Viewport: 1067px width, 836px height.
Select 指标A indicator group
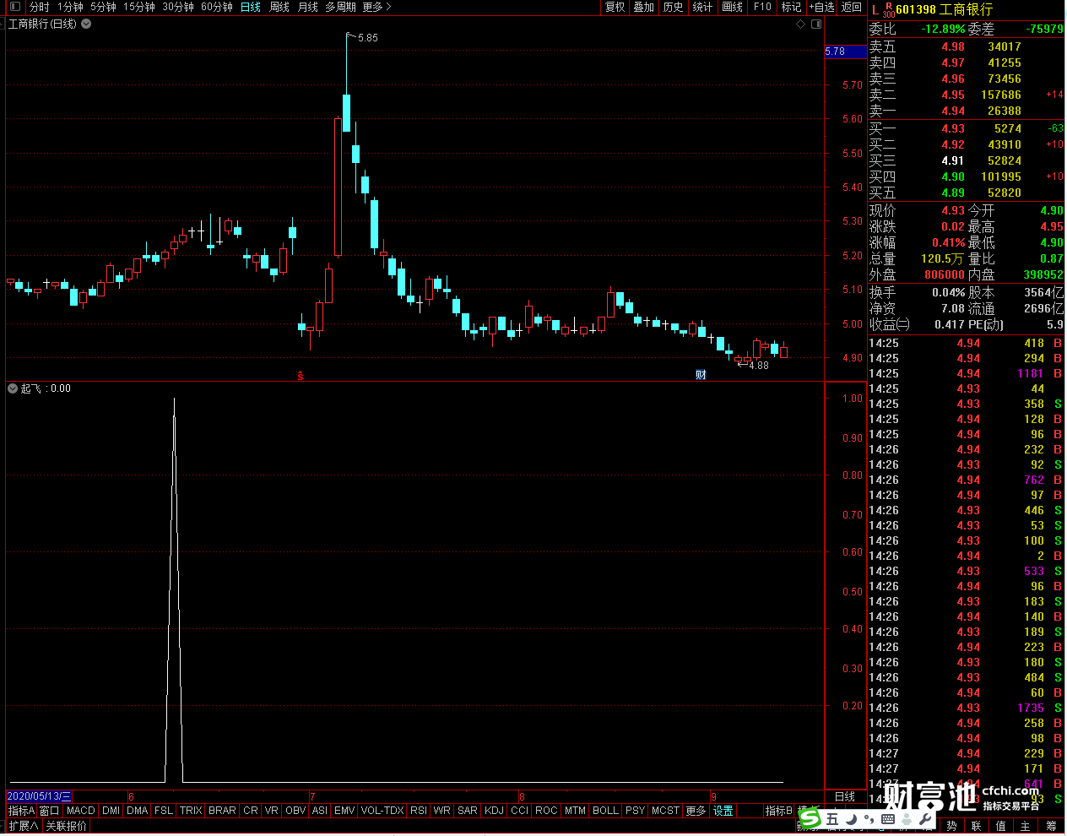[21, 811]
